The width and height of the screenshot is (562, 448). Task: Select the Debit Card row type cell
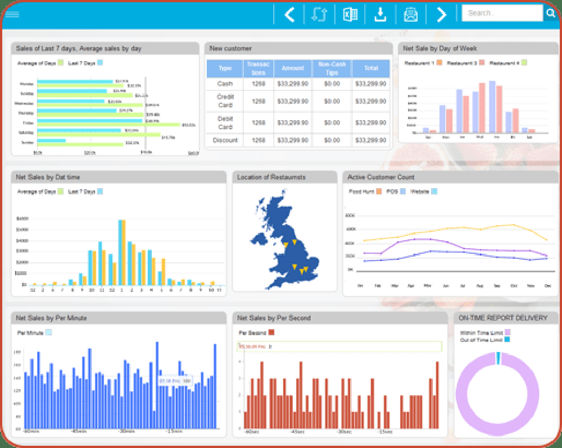pos(225,123)
